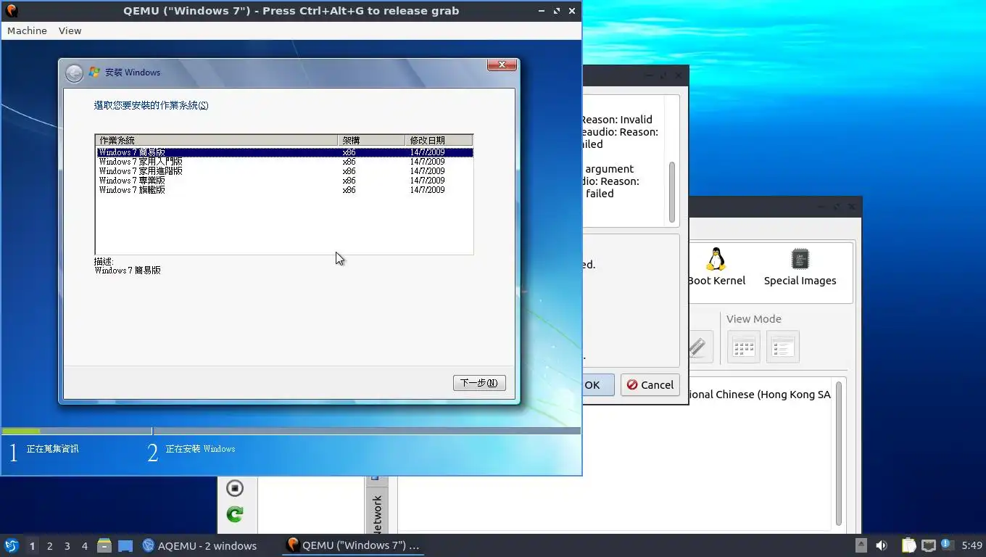
Task: Click the 5:49 clock
Action: pyautogui.click(x=971, y=545)
